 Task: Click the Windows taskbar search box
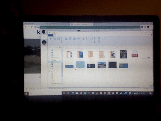pos(45,93)
